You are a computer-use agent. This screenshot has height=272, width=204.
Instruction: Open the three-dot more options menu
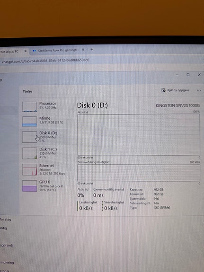pyautogui.click(x=199, y=90)
